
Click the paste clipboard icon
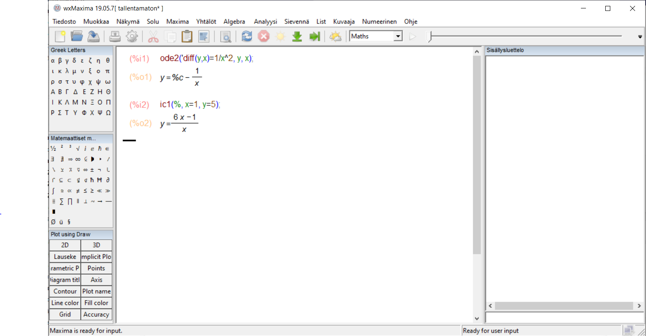186,37
